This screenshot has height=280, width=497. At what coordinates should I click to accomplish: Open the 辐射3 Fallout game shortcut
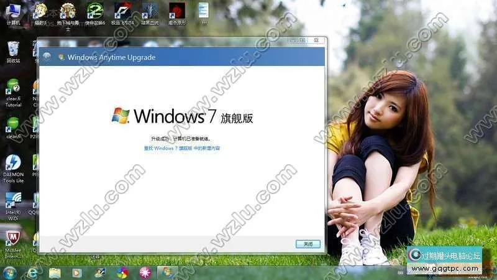tap(40, 14)
